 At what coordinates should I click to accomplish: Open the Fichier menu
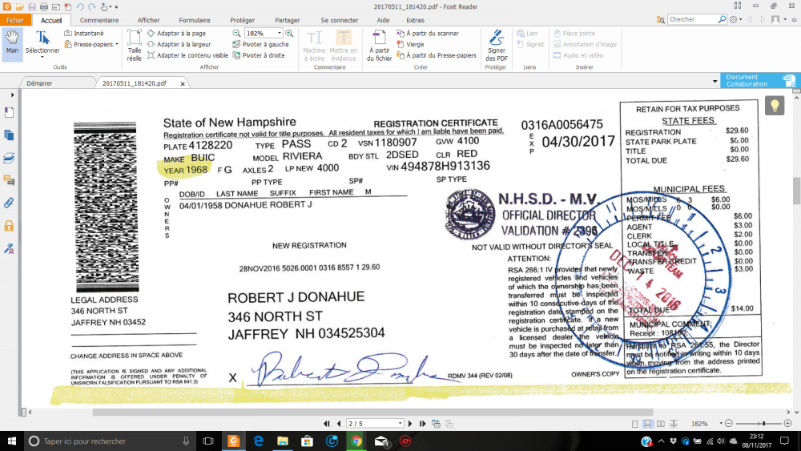coord(15,20)
